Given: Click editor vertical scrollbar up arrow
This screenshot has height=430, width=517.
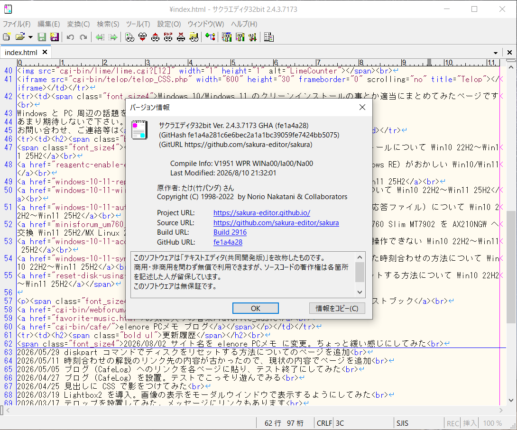Looking at the screenshot, I should [511, 67].
